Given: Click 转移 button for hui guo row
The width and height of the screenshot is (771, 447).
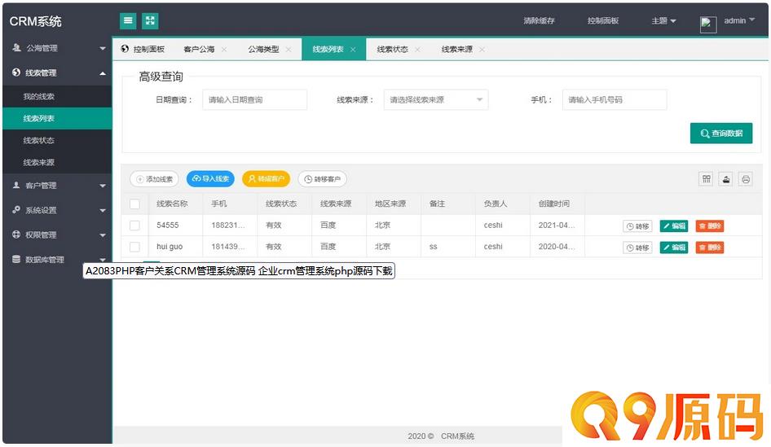Looking at the screenshot, I should [637, 248].
